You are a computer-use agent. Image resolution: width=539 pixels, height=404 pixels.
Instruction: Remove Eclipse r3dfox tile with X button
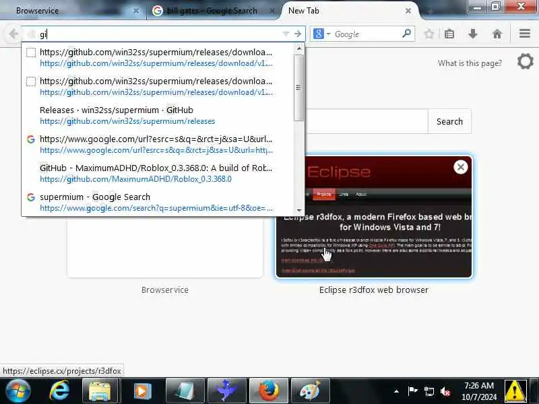461,167
